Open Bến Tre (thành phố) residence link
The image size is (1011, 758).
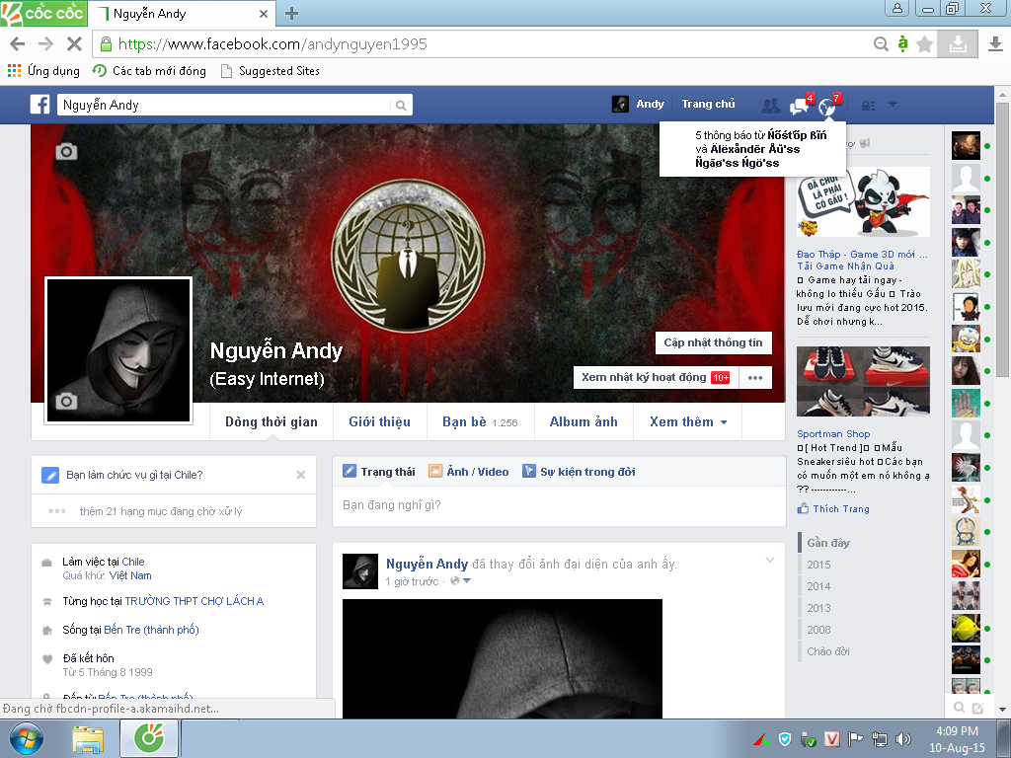[151, 630]
